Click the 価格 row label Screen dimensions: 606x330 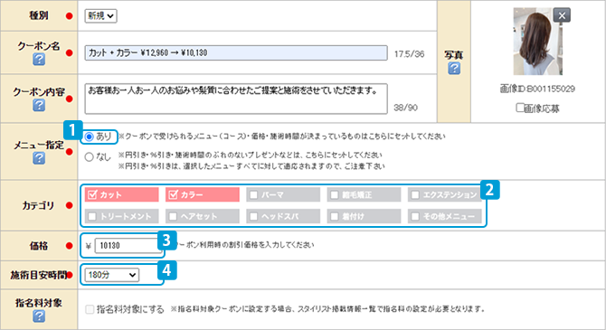[x=39, y=245]
